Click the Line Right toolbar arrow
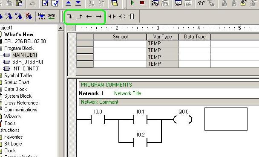Screen dimensions: 259x157 pyautogui.click(x=99, y=16)
